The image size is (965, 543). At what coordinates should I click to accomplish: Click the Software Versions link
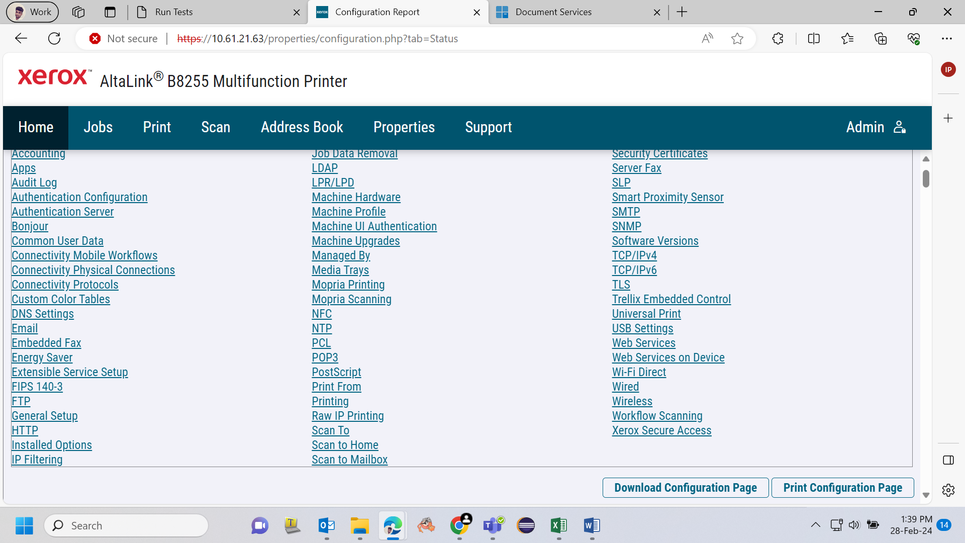[x=655, y=241]
